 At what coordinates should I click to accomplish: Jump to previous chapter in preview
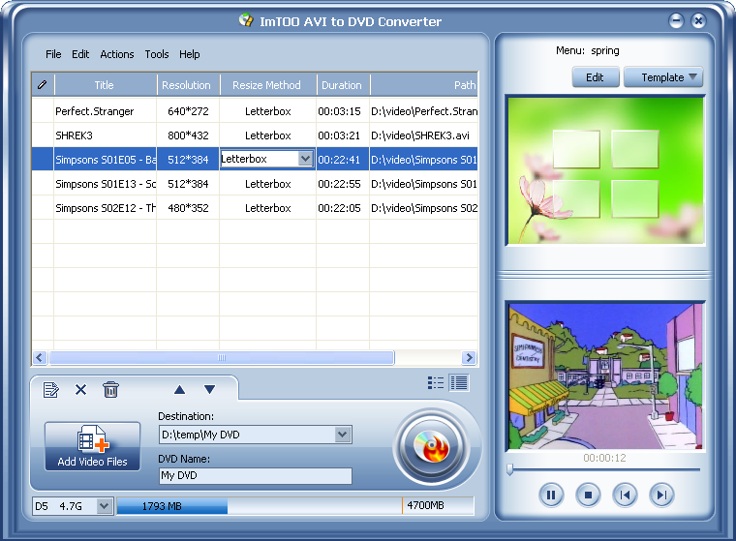625,495
